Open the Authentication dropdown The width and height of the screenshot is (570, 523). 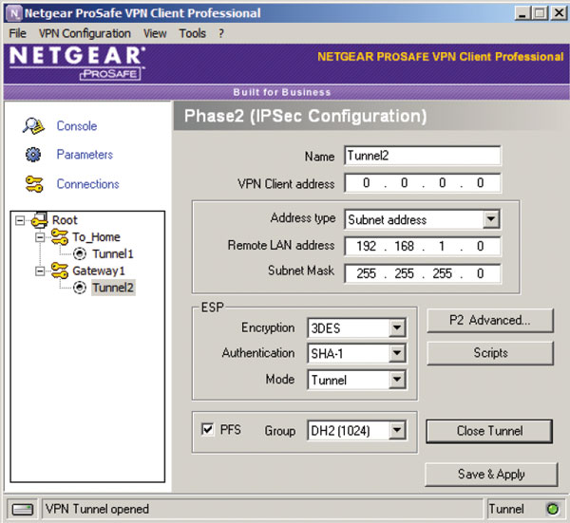(396, 353)
